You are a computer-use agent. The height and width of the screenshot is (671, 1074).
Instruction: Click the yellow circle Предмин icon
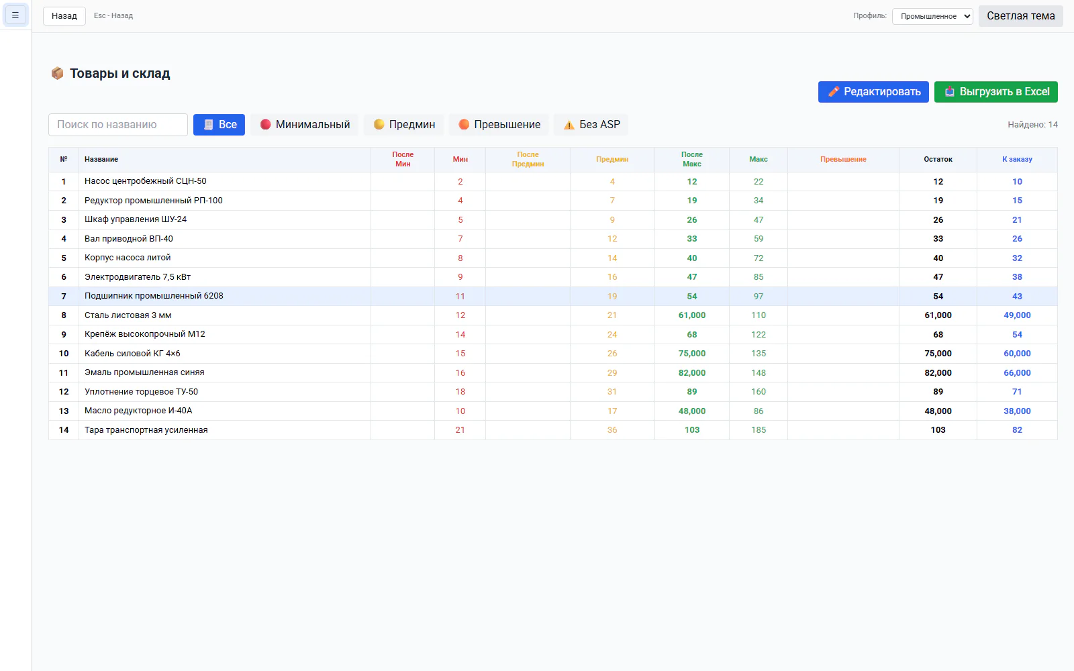379,125
